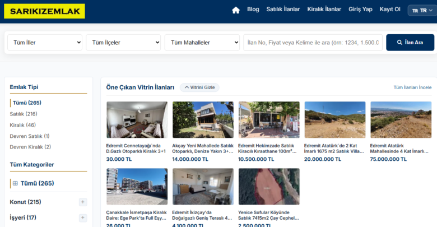Filter by Kiralık (46) property type

click(23, 125)
